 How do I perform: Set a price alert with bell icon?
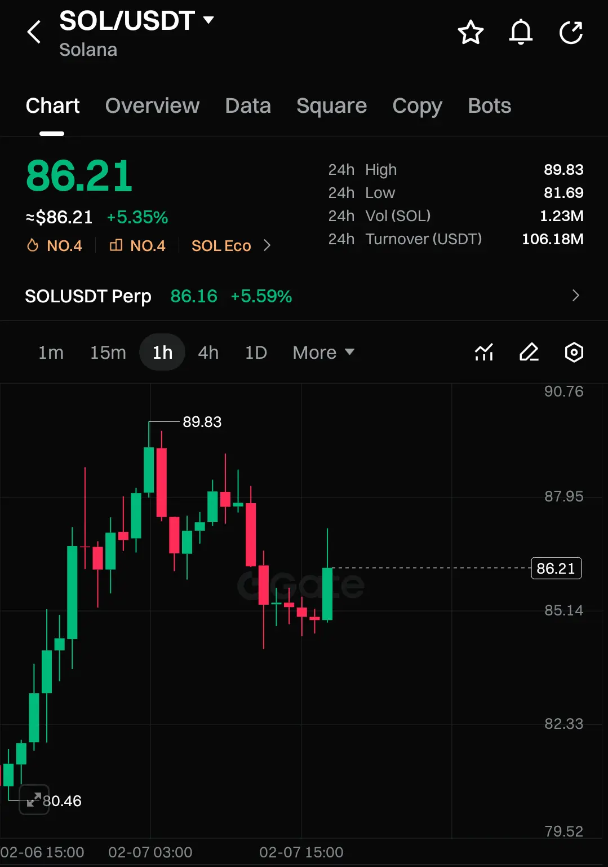(521, 32)
